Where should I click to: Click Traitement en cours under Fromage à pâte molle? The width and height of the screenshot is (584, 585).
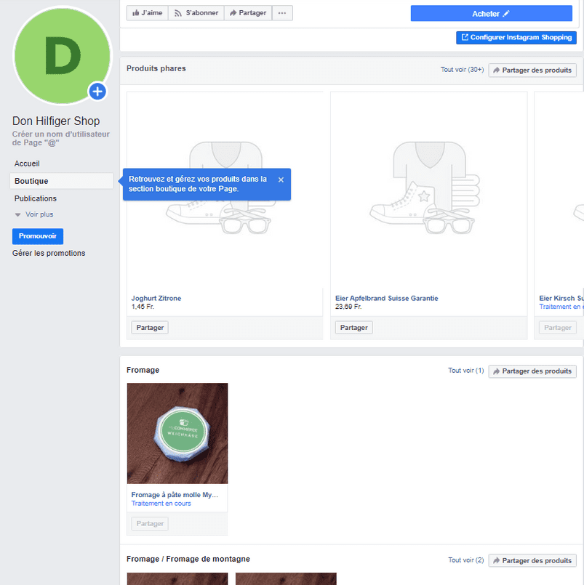(161, 504)
